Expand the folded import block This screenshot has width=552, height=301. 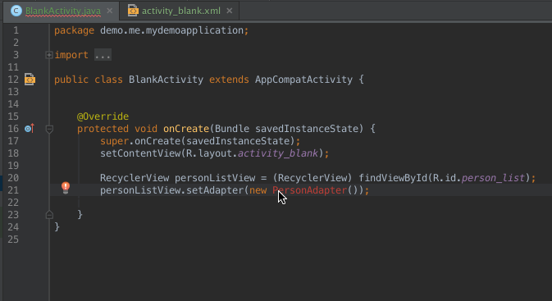point(49,55)
